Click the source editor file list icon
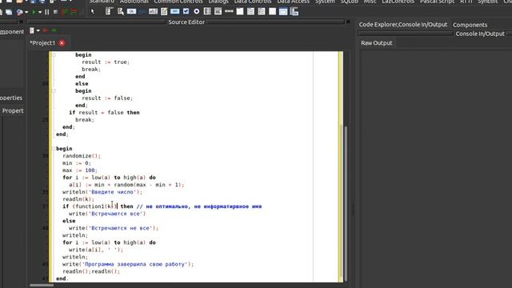The height and width of the screenshot is (288, 512). (32, 30)
